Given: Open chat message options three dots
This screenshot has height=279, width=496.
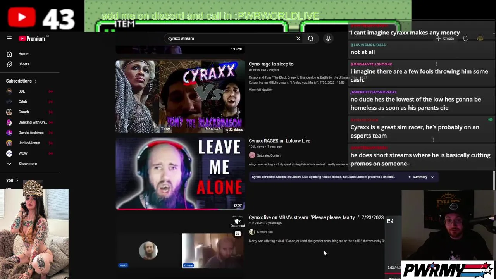Looking at the screenshot, I should [436, 64].
